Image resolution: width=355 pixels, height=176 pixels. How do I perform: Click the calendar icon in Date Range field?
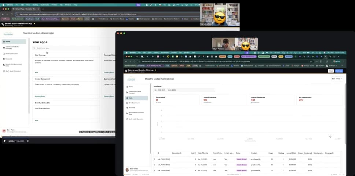[156, 90]
